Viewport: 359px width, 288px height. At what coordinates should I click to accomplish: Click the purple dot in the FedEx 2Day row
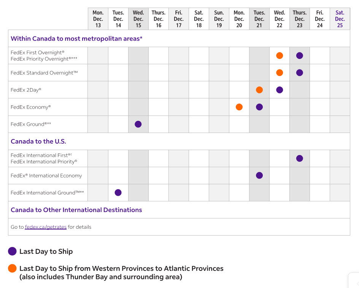pos(280,90)
